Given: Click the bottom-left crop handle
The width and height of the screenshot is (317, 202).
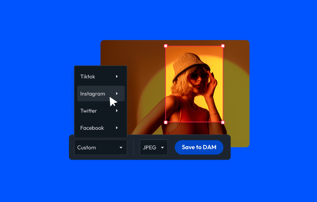Looking at the screenshot, I should tap(166, 122).
